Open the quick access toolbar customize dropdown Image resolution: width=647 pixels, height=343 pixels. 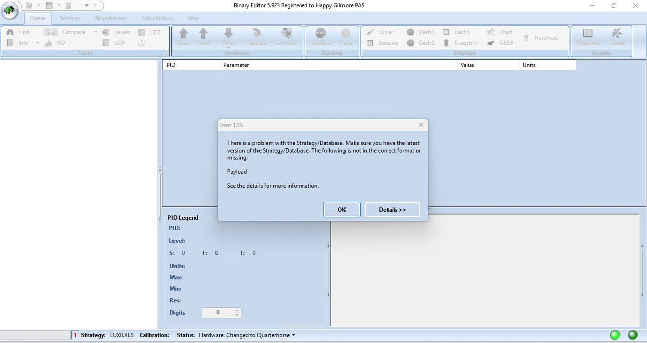tap(87, 5)
